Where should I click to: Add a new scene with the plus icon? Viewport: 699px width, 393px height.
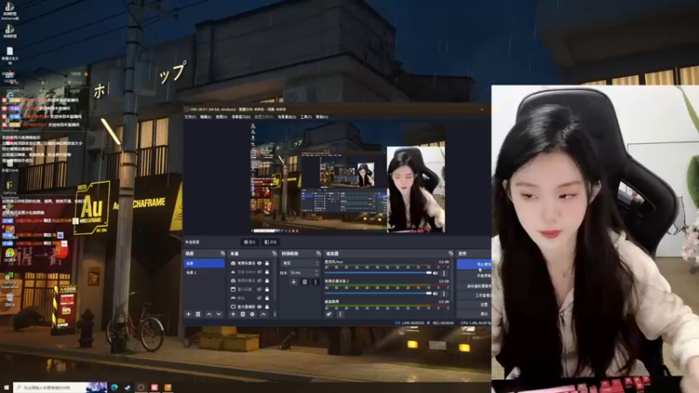point(188,314)
